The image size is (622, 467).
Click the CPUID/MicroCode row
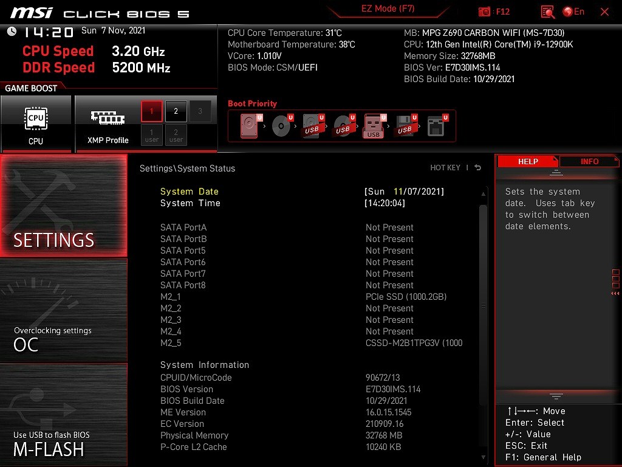(280, 377)
